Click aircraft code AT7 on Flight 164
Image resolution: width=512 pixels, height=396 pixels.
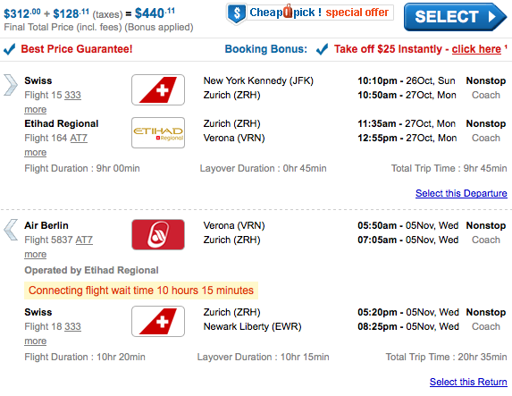coord(79,139)
